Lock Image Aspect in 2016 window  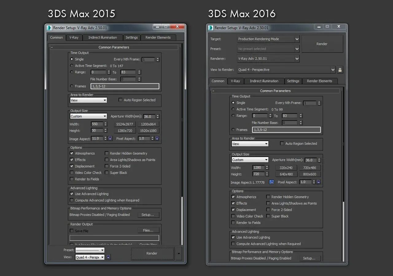(x=272, y=182)
